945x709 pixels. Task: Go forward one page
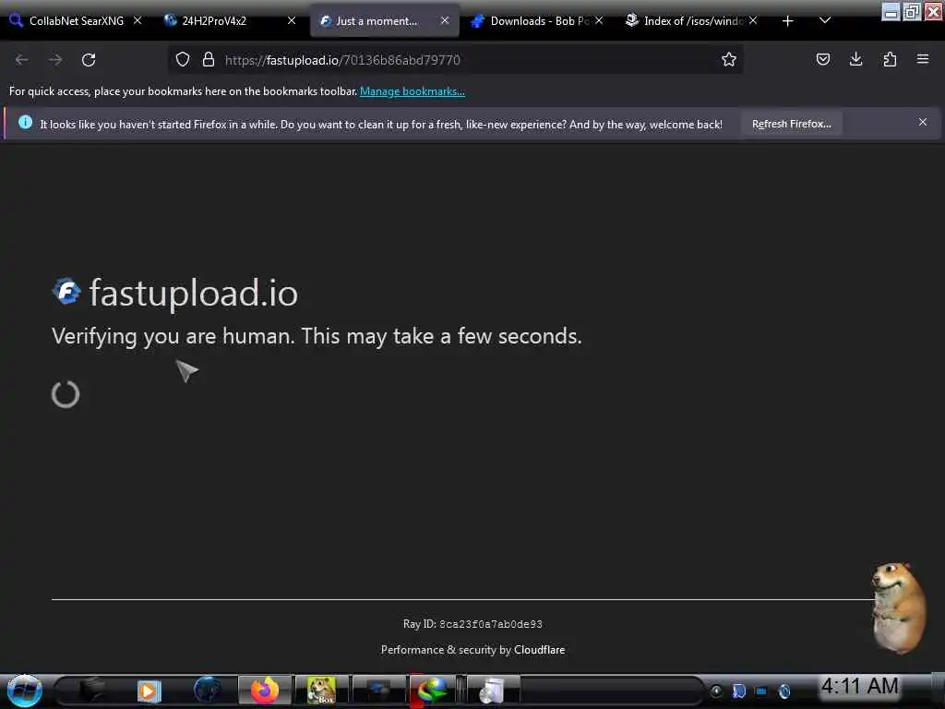55,60
